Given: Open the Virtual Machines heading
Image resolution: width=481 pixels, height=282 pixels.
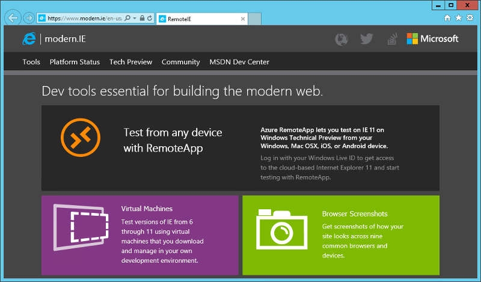Looking at the screenshot, I should pos(147,209).
